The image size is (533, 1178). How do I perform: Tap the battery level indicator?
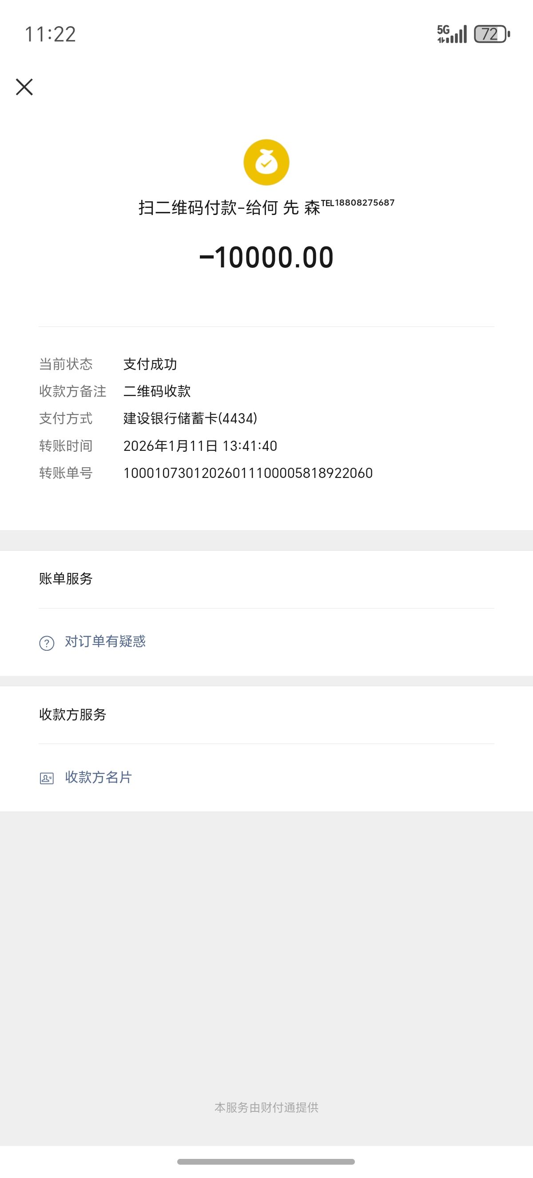492,34
